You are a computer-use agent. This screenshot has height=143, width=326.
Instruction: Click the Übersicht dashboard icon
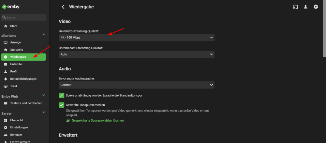pos(6,120)
